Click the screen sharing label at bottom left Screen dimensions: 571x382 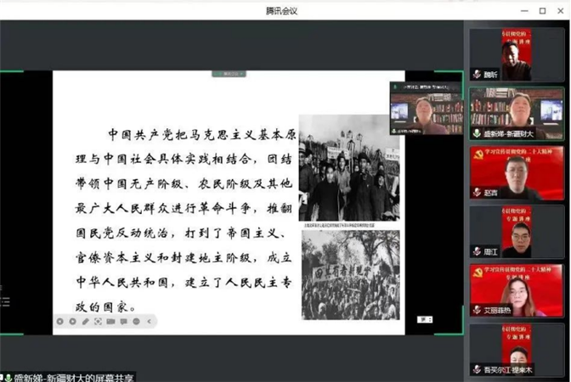coord(68,376)
